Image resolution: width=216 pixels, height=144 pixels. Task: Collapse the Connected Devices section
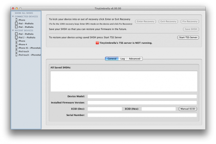pos(13,16)
